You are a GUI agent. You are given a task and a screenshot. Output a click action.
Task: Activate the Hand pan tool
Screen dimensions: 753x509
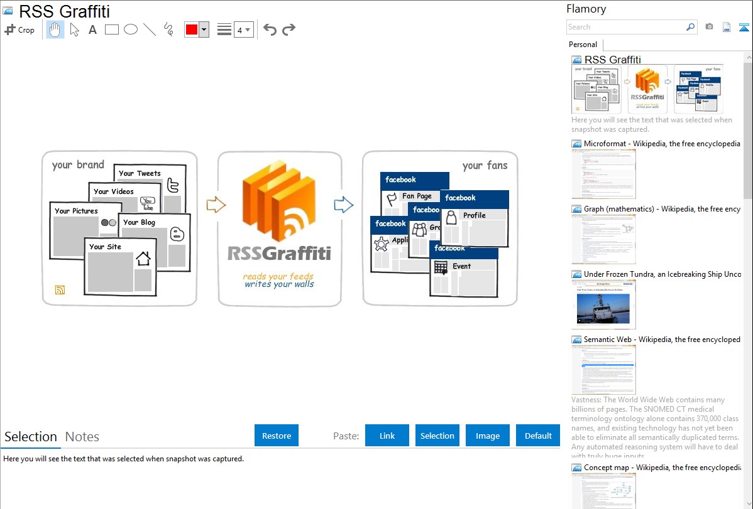click(55, 29)
